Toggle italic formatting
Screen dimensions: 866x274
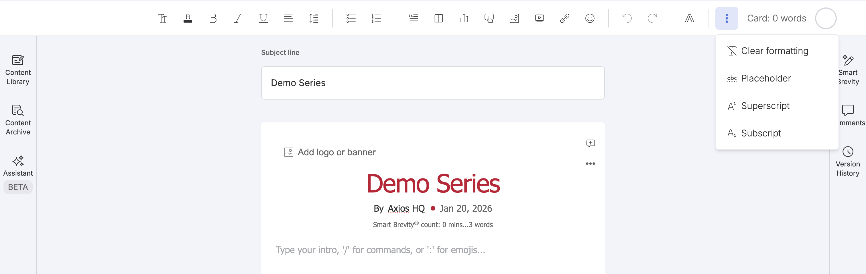pyautogui.click(x=238, y=18)
